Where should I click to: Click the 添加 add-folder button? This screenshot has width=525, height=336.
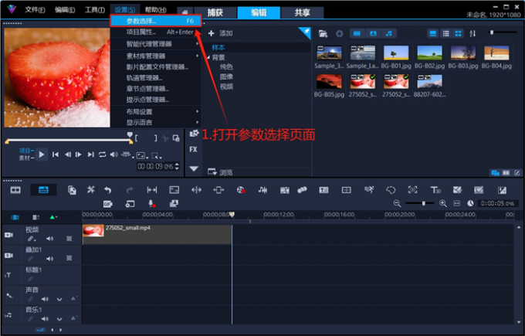(220, 33)
